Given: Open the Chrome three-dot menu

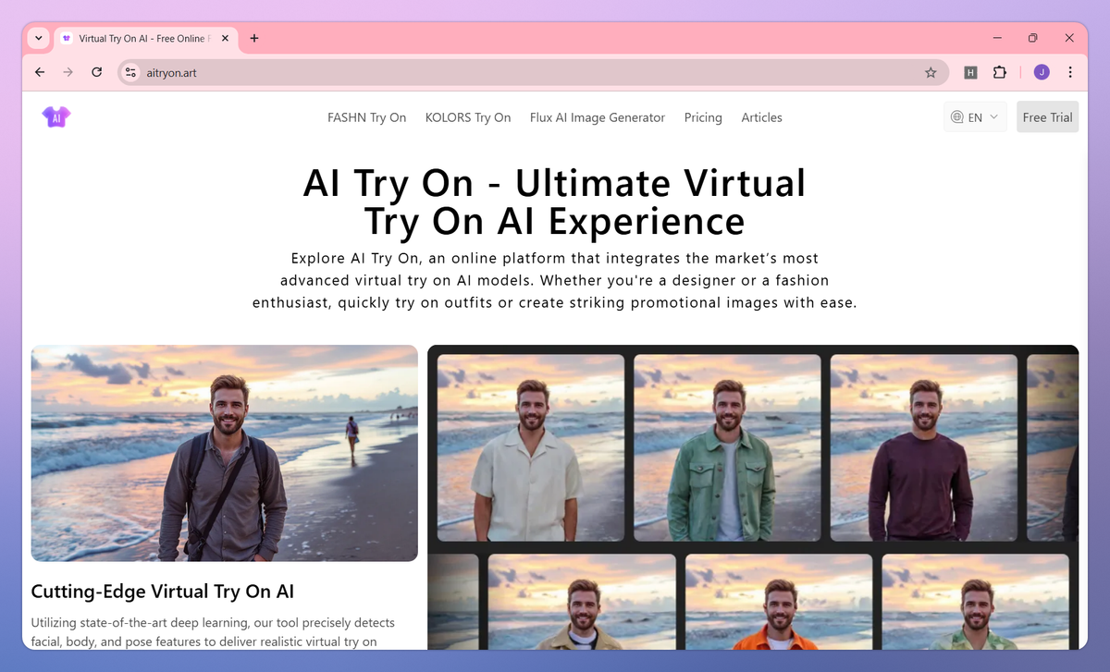Looking at the screenshot, I should (x=1070, y=72).
